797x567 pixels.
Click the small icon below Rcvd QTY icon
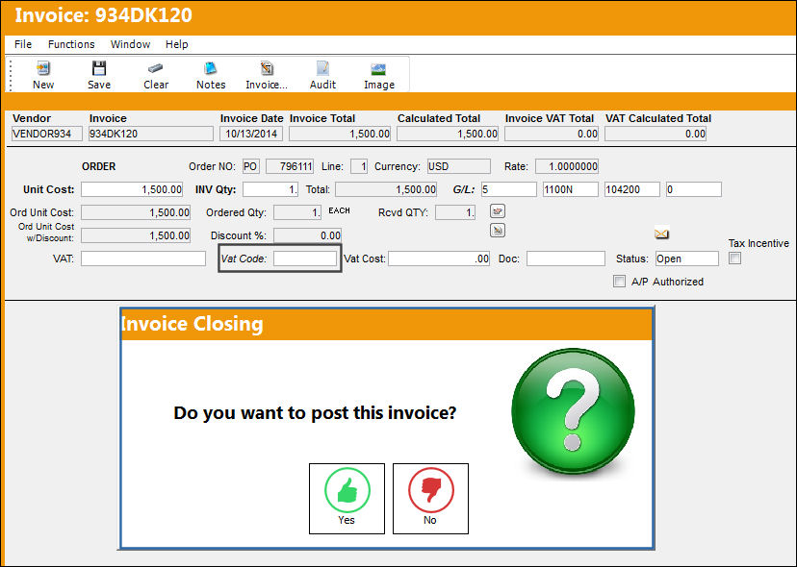(x=498, y=231)
